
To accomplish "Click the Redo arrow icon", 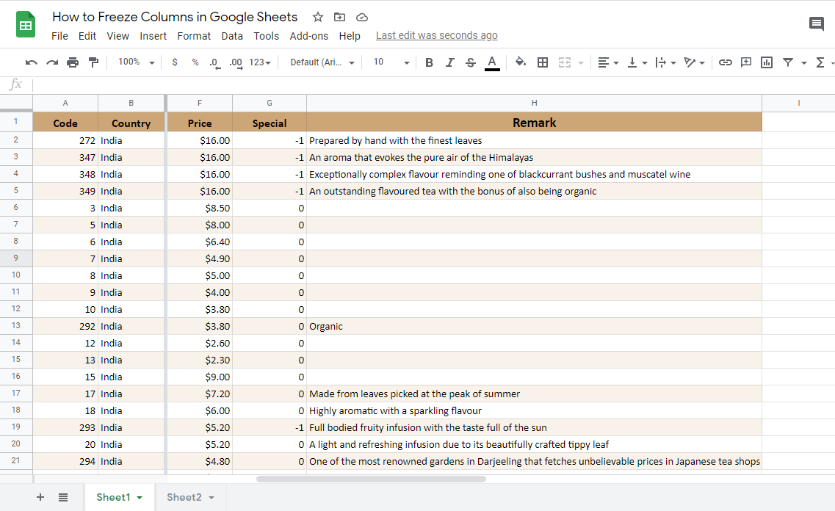I will pos(52,62).
